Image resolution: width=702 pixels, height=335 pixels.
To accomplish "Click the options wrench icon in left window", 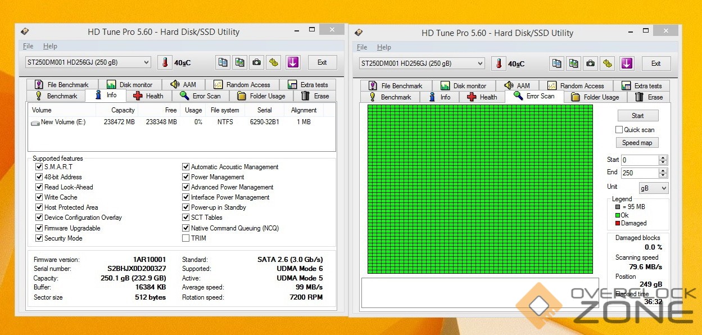I will pos(274,62).
